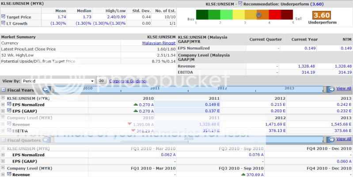Expand the fiscal-year KLSE:UNISEM (MYR) group
Screen dimensions: 353x177
3,98
